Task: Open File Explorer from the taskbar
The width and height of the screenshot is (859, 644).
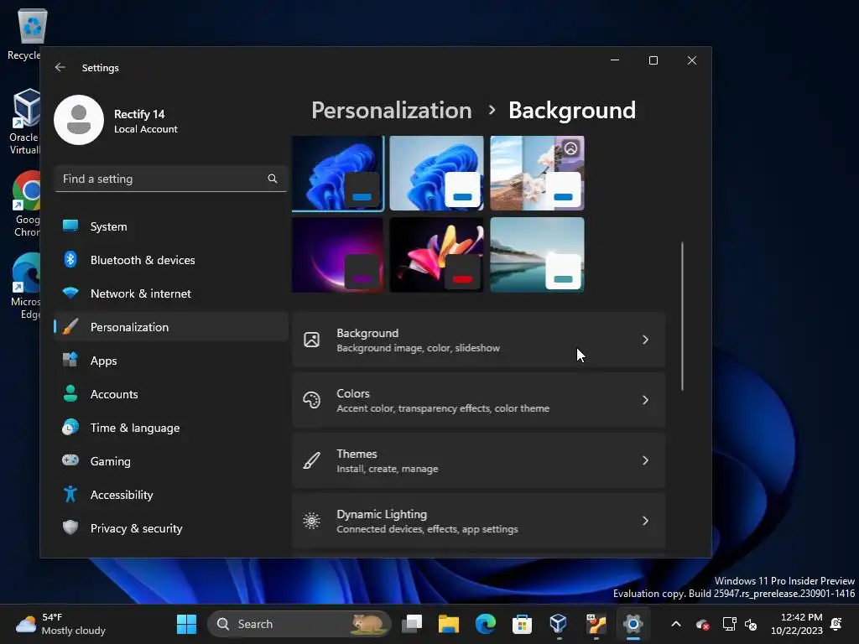Action: (449, 624)
